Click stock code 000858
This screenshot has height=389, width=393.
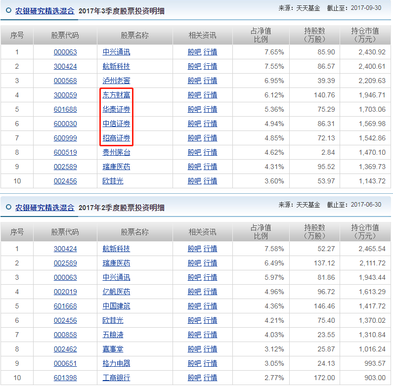pyautogui.click(x=65, y=335)
